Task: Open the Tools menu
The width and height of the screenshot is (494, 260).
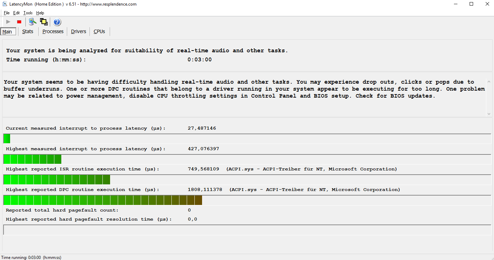Action: [28, 13]
